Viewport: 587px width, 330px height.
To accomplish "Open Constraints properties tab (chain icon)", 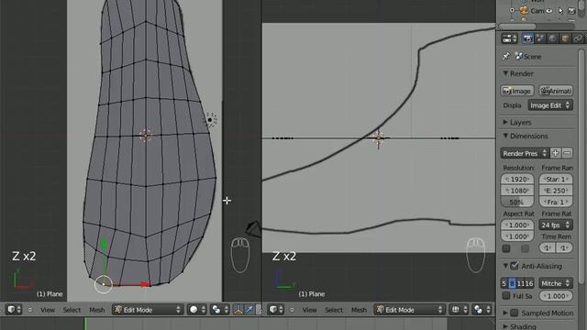I will 578,38.
